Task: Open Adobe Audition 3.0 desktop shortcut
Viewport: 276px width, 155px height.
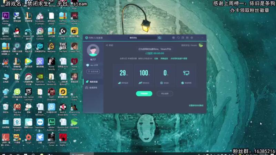Action: point(6,33)
